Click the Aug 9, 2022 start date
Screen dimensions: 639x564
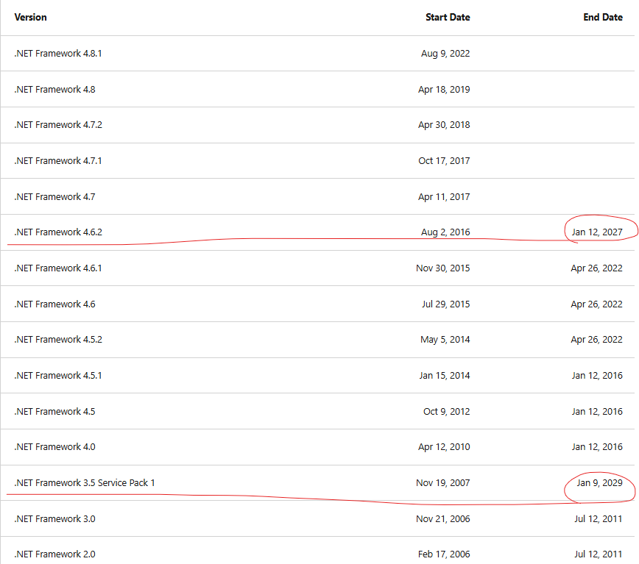tap(445, 53)
